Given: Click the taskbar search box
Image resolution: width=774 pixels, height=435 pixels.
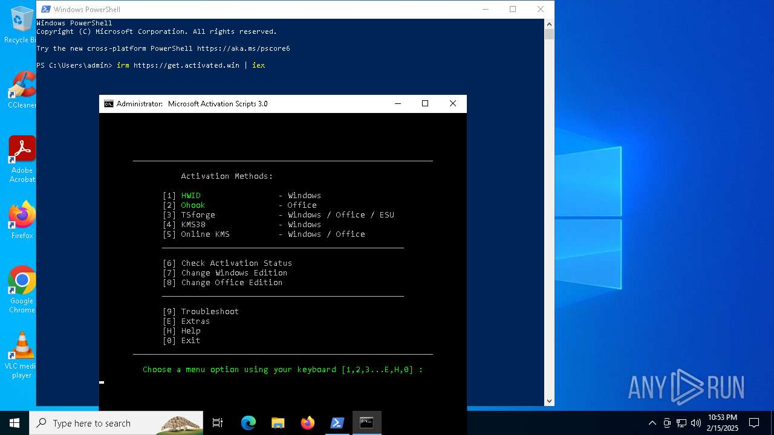Looking at the screenshot, I should point(117,423).
